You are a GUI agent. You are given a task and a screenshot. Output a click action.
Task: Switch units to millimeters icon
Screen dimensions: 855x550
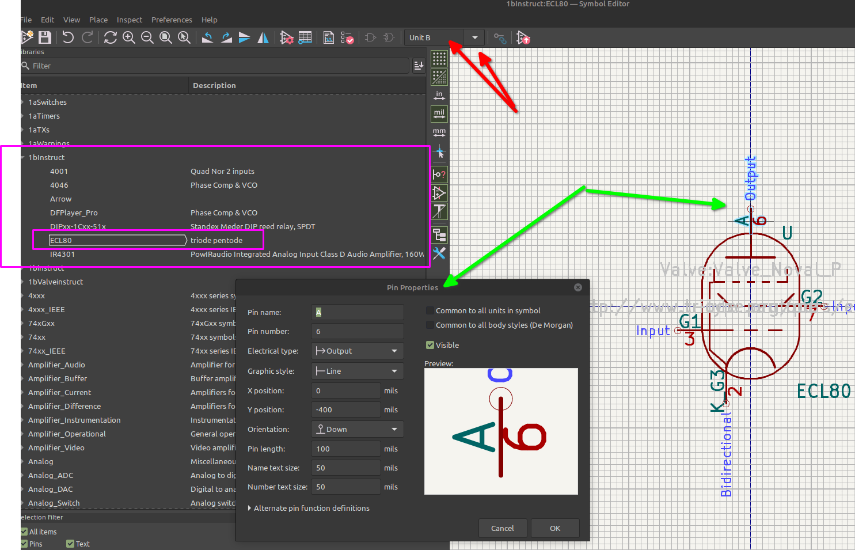pyautogui.click(x=439, y=132)
